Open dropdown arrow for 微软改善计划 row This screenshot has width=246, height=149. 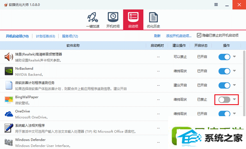pyautogui.click(x=235, y=85)
